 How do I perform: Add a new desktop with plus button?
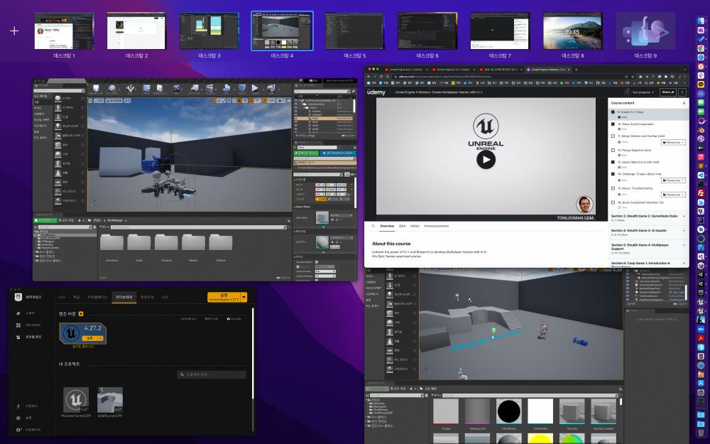pos(14,31)
